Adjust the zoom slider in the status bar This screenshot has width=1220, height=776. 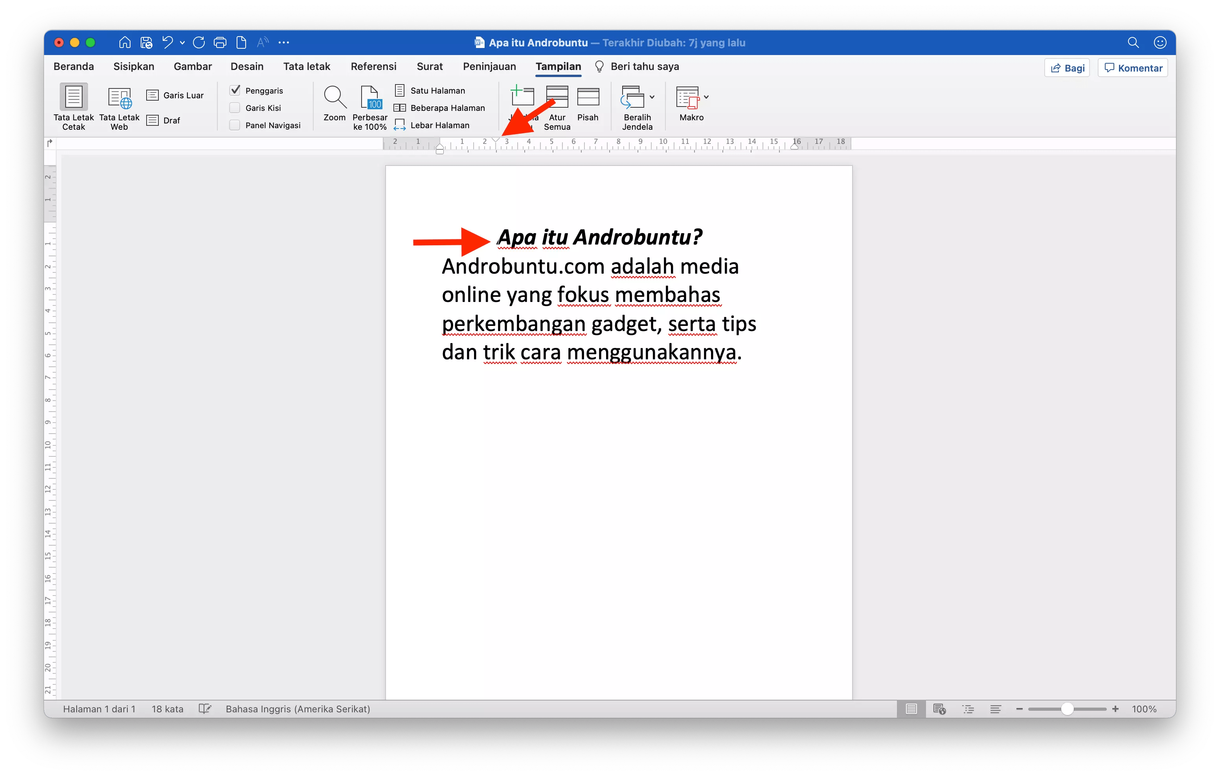click(x=1067, y=709)
